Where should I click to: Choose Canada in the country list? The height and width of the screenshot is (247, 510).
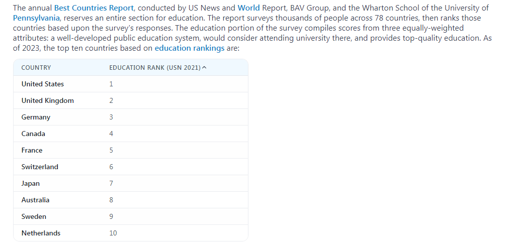[33, 134]
